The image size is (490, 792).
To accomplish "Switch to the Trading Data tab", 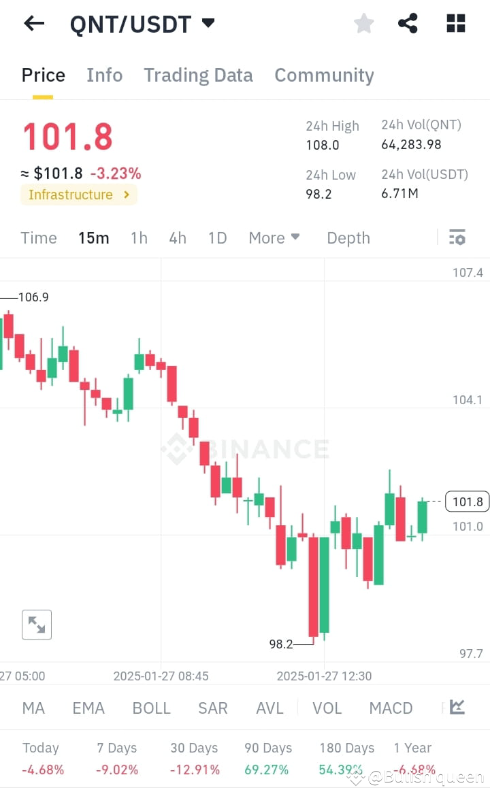I will 198,75.
